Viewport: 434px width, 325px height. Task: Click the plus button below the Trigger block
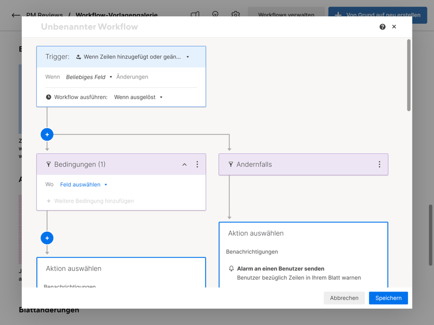tap(47, 134)
